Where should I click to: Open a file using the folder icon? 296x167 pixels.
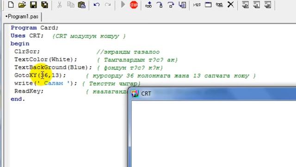click(22, 5)
